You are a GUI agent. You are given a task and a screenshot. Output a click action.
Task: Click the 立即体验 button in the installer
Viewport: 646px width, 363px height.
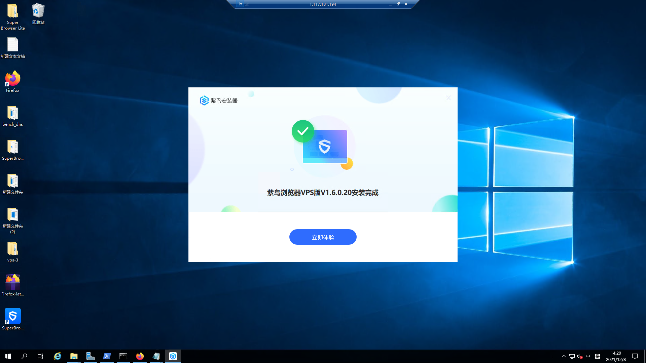323,237
